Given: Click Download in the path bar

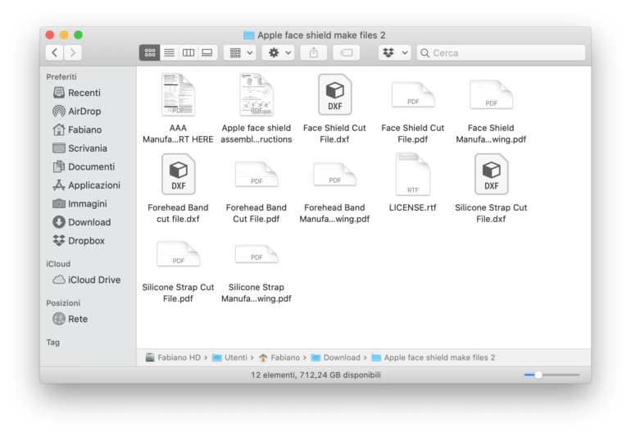Looking at the screenshot, I should coord(341,357).
